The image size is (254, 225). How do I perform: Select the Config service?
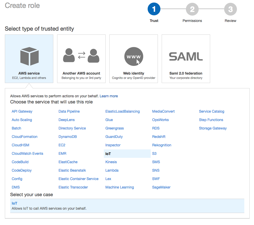[17, 179]
